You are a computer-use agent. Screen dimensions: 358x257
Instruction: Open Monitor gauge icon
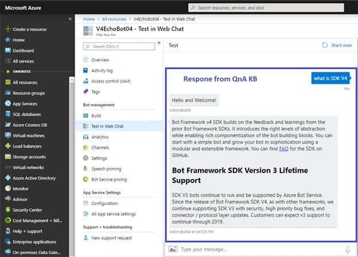click(8, 188)
